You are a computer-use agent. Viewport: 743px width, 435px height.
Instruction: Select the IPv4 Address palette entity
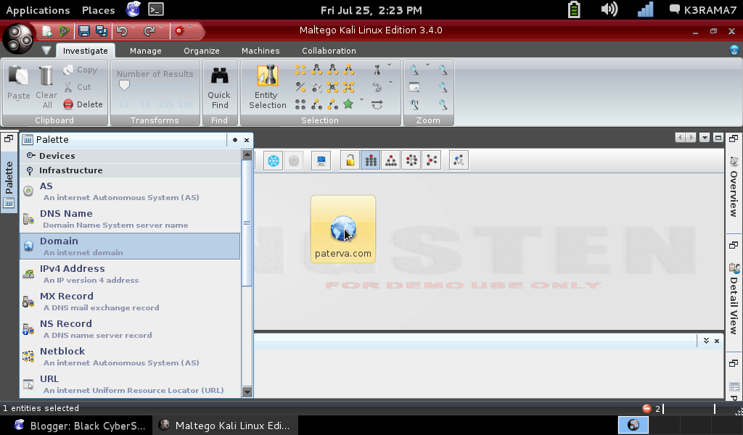coord(130,273)
